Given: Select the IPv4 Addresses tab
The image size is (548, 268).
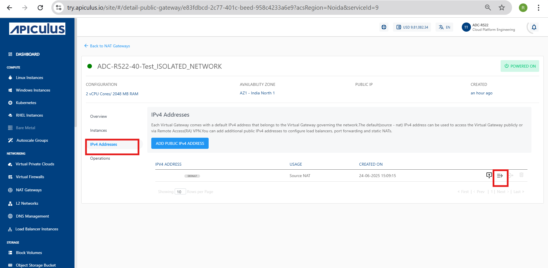Looking at the screenshot, I should (104, 144).
